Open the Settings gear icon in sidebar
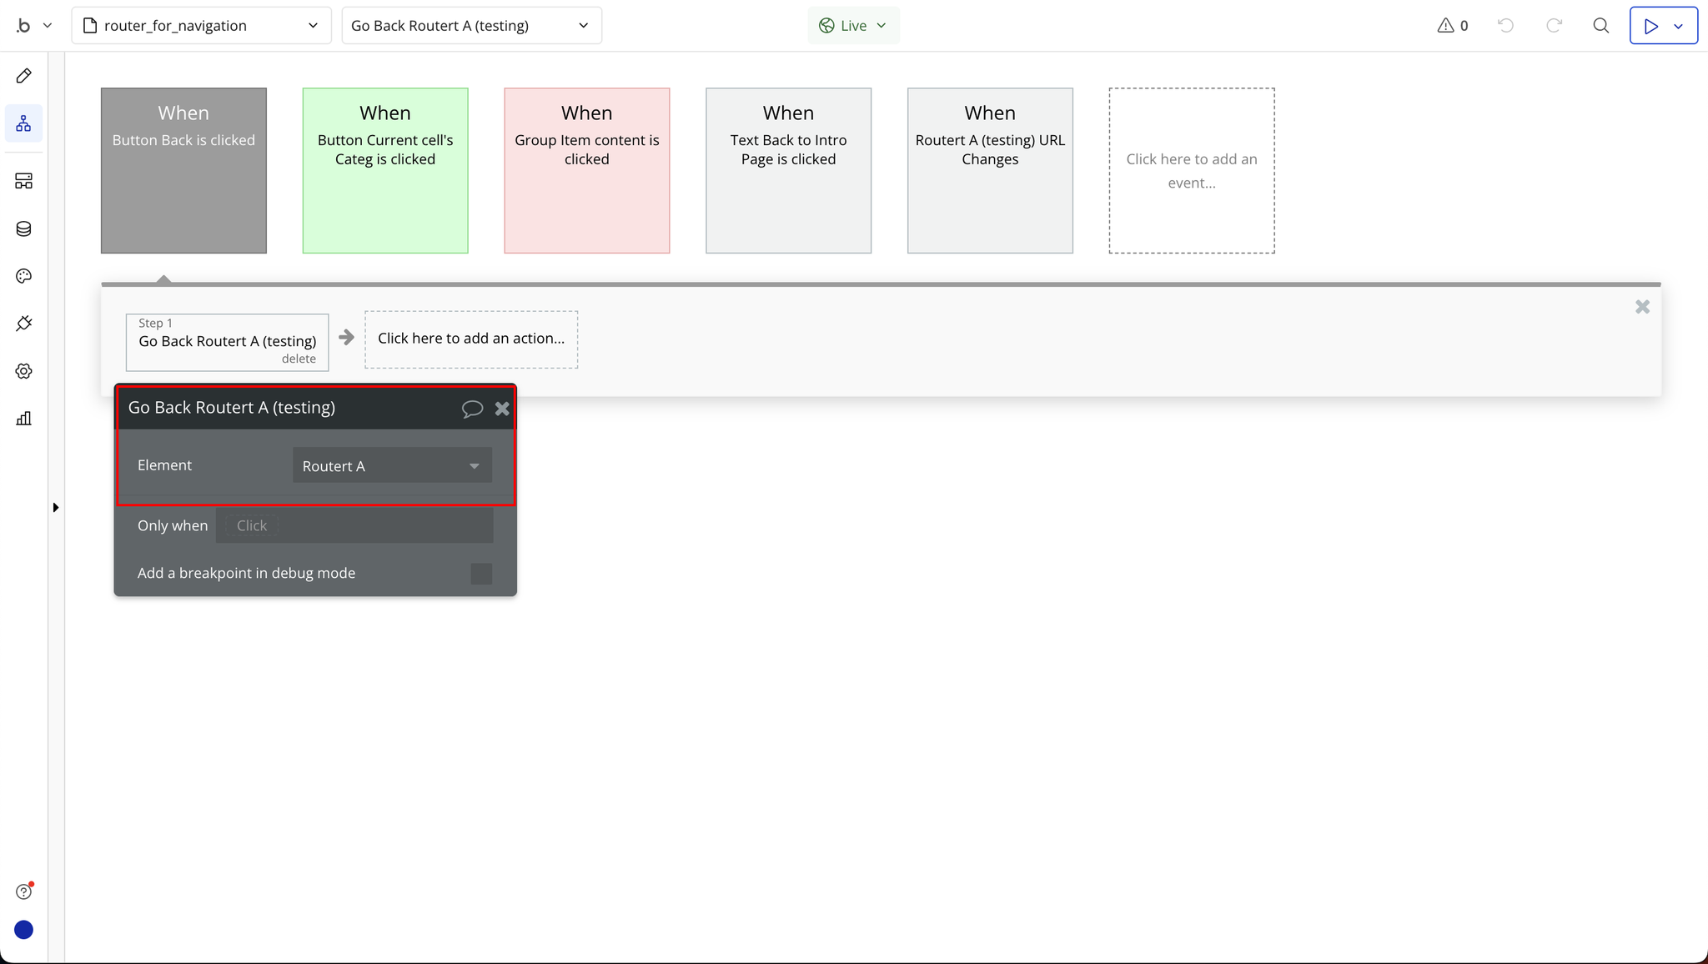 coord(23,371)
